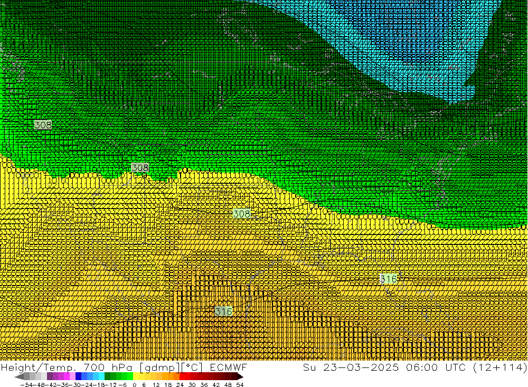This screenshot has height=387, width=528.
Task: Click the positive 42 legend label
Action: coord(216,385)
